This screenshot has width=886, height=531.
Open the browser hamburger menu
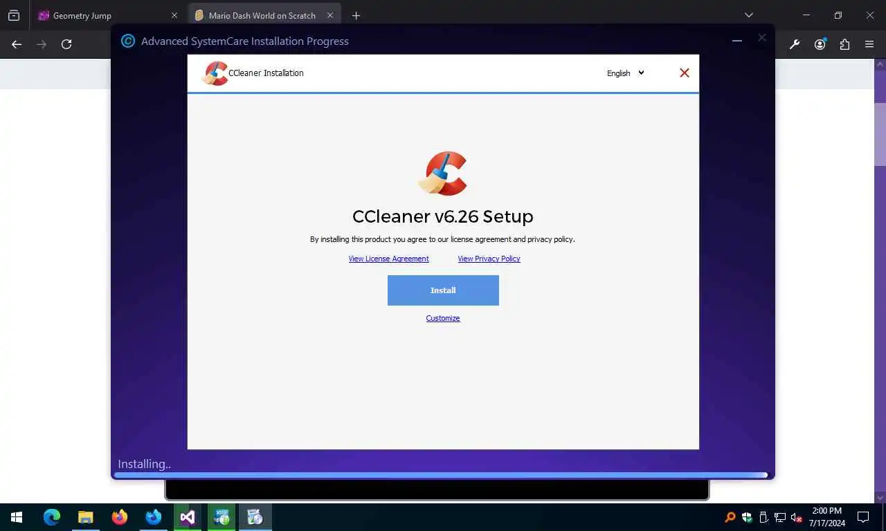tap(869, 44)
